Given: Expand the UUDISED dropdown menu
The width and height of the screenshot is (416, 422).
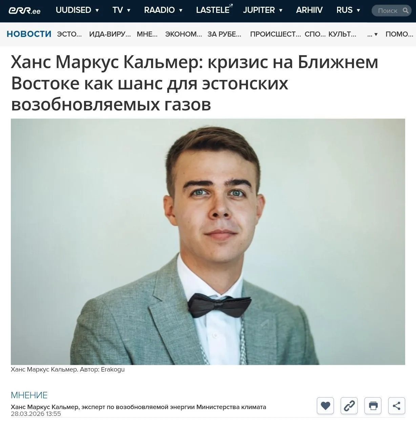Looking at the screenshot, I should pos(77,10).
